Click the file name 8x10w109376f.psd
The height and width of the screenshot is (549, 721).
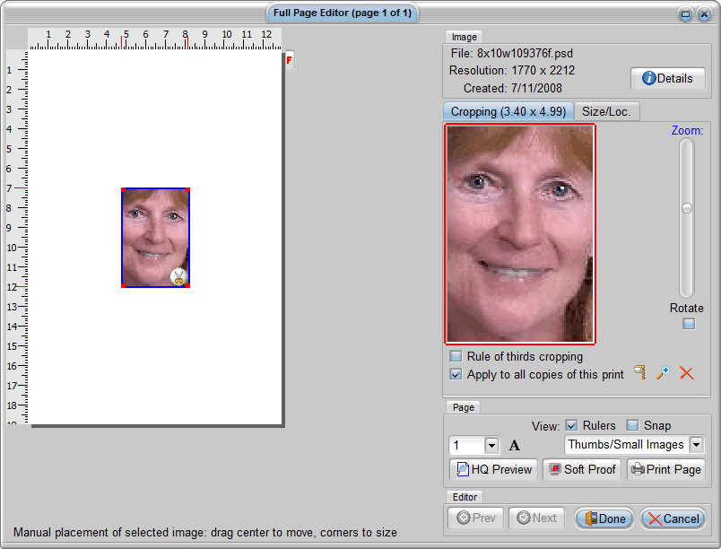525,53
